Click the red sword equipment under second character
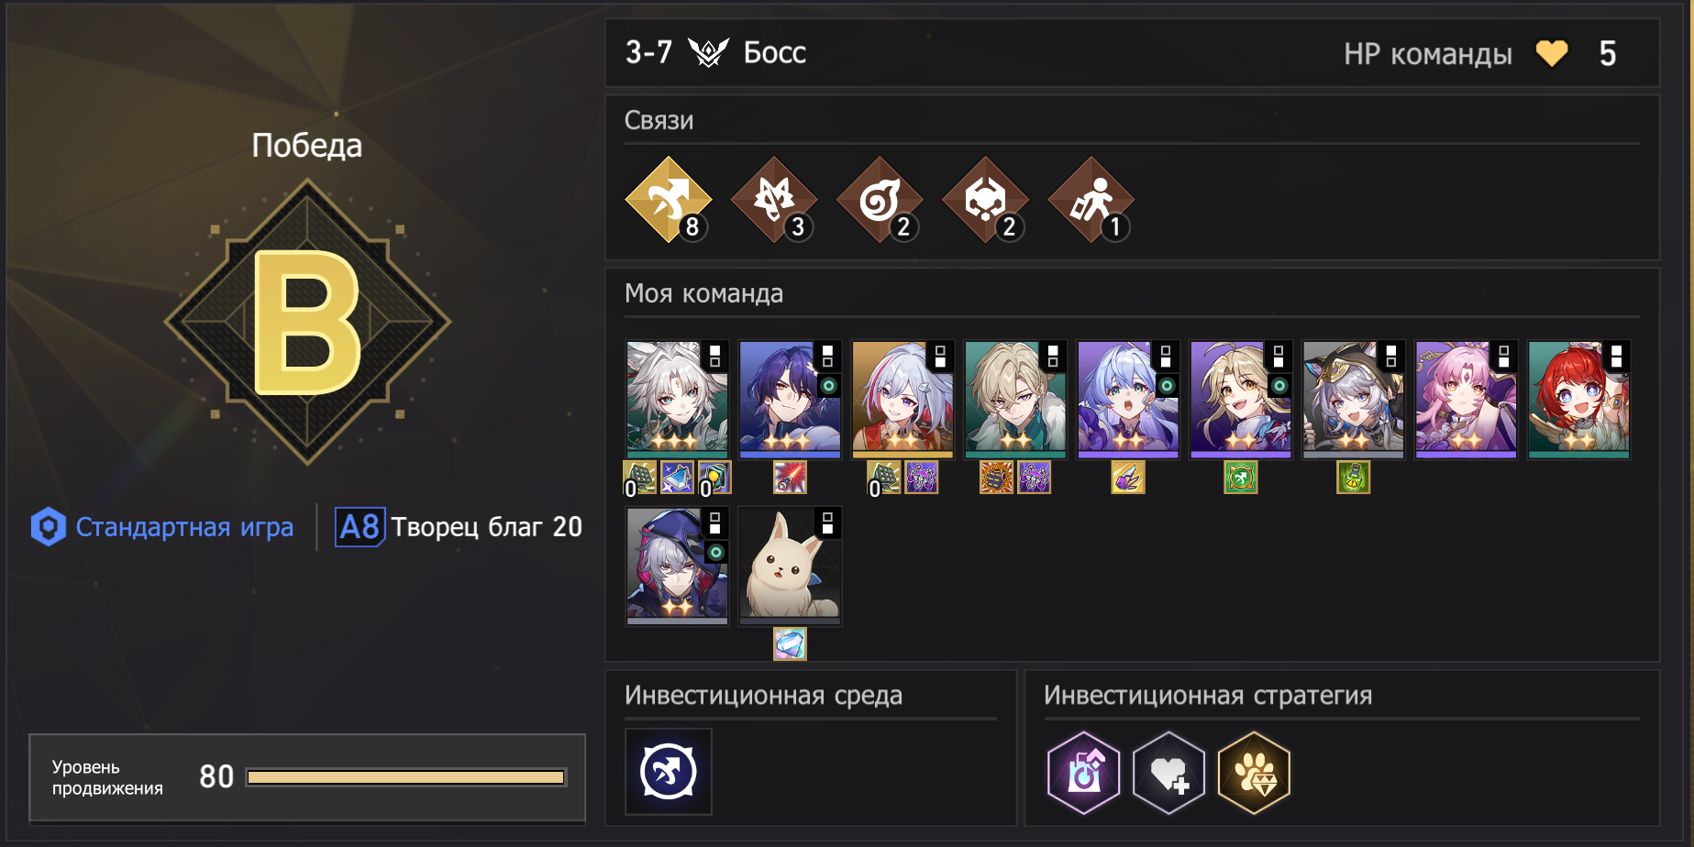 pos(790,478)
